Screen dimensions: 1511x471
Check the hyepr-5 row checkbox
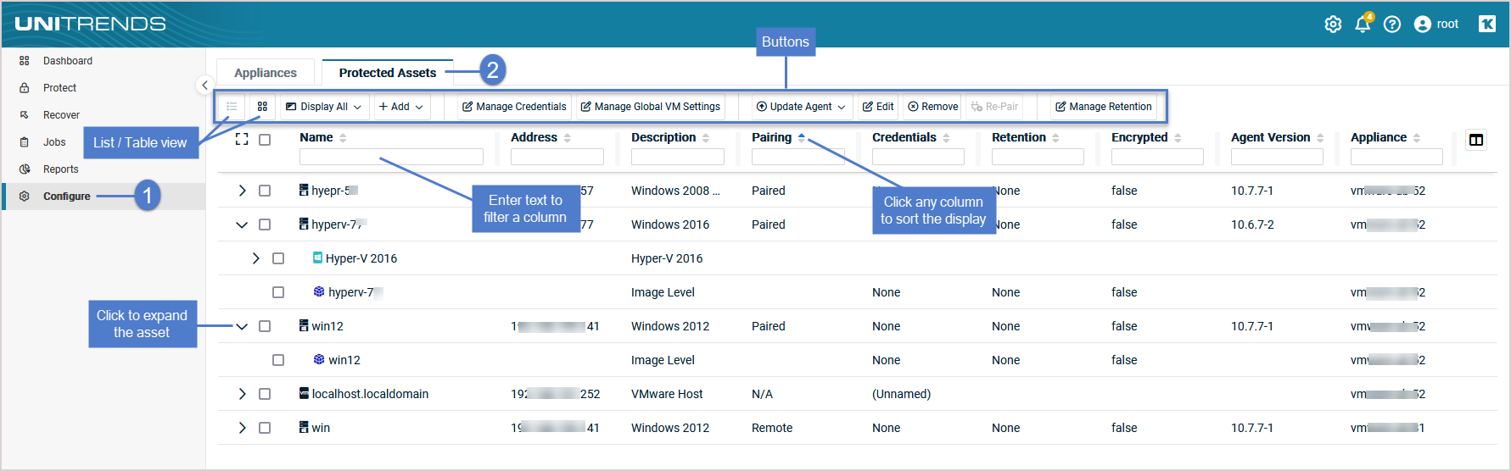265,191
